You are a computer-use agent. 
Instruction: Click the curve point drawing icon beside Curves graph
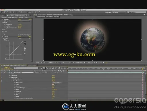pyautogui.click(x=25, y=43)
